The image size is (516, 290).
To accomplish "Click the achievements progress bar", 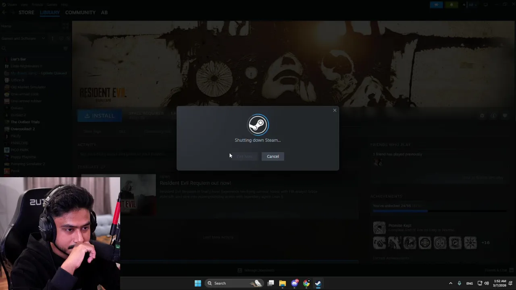I will (x=439, y=211).
